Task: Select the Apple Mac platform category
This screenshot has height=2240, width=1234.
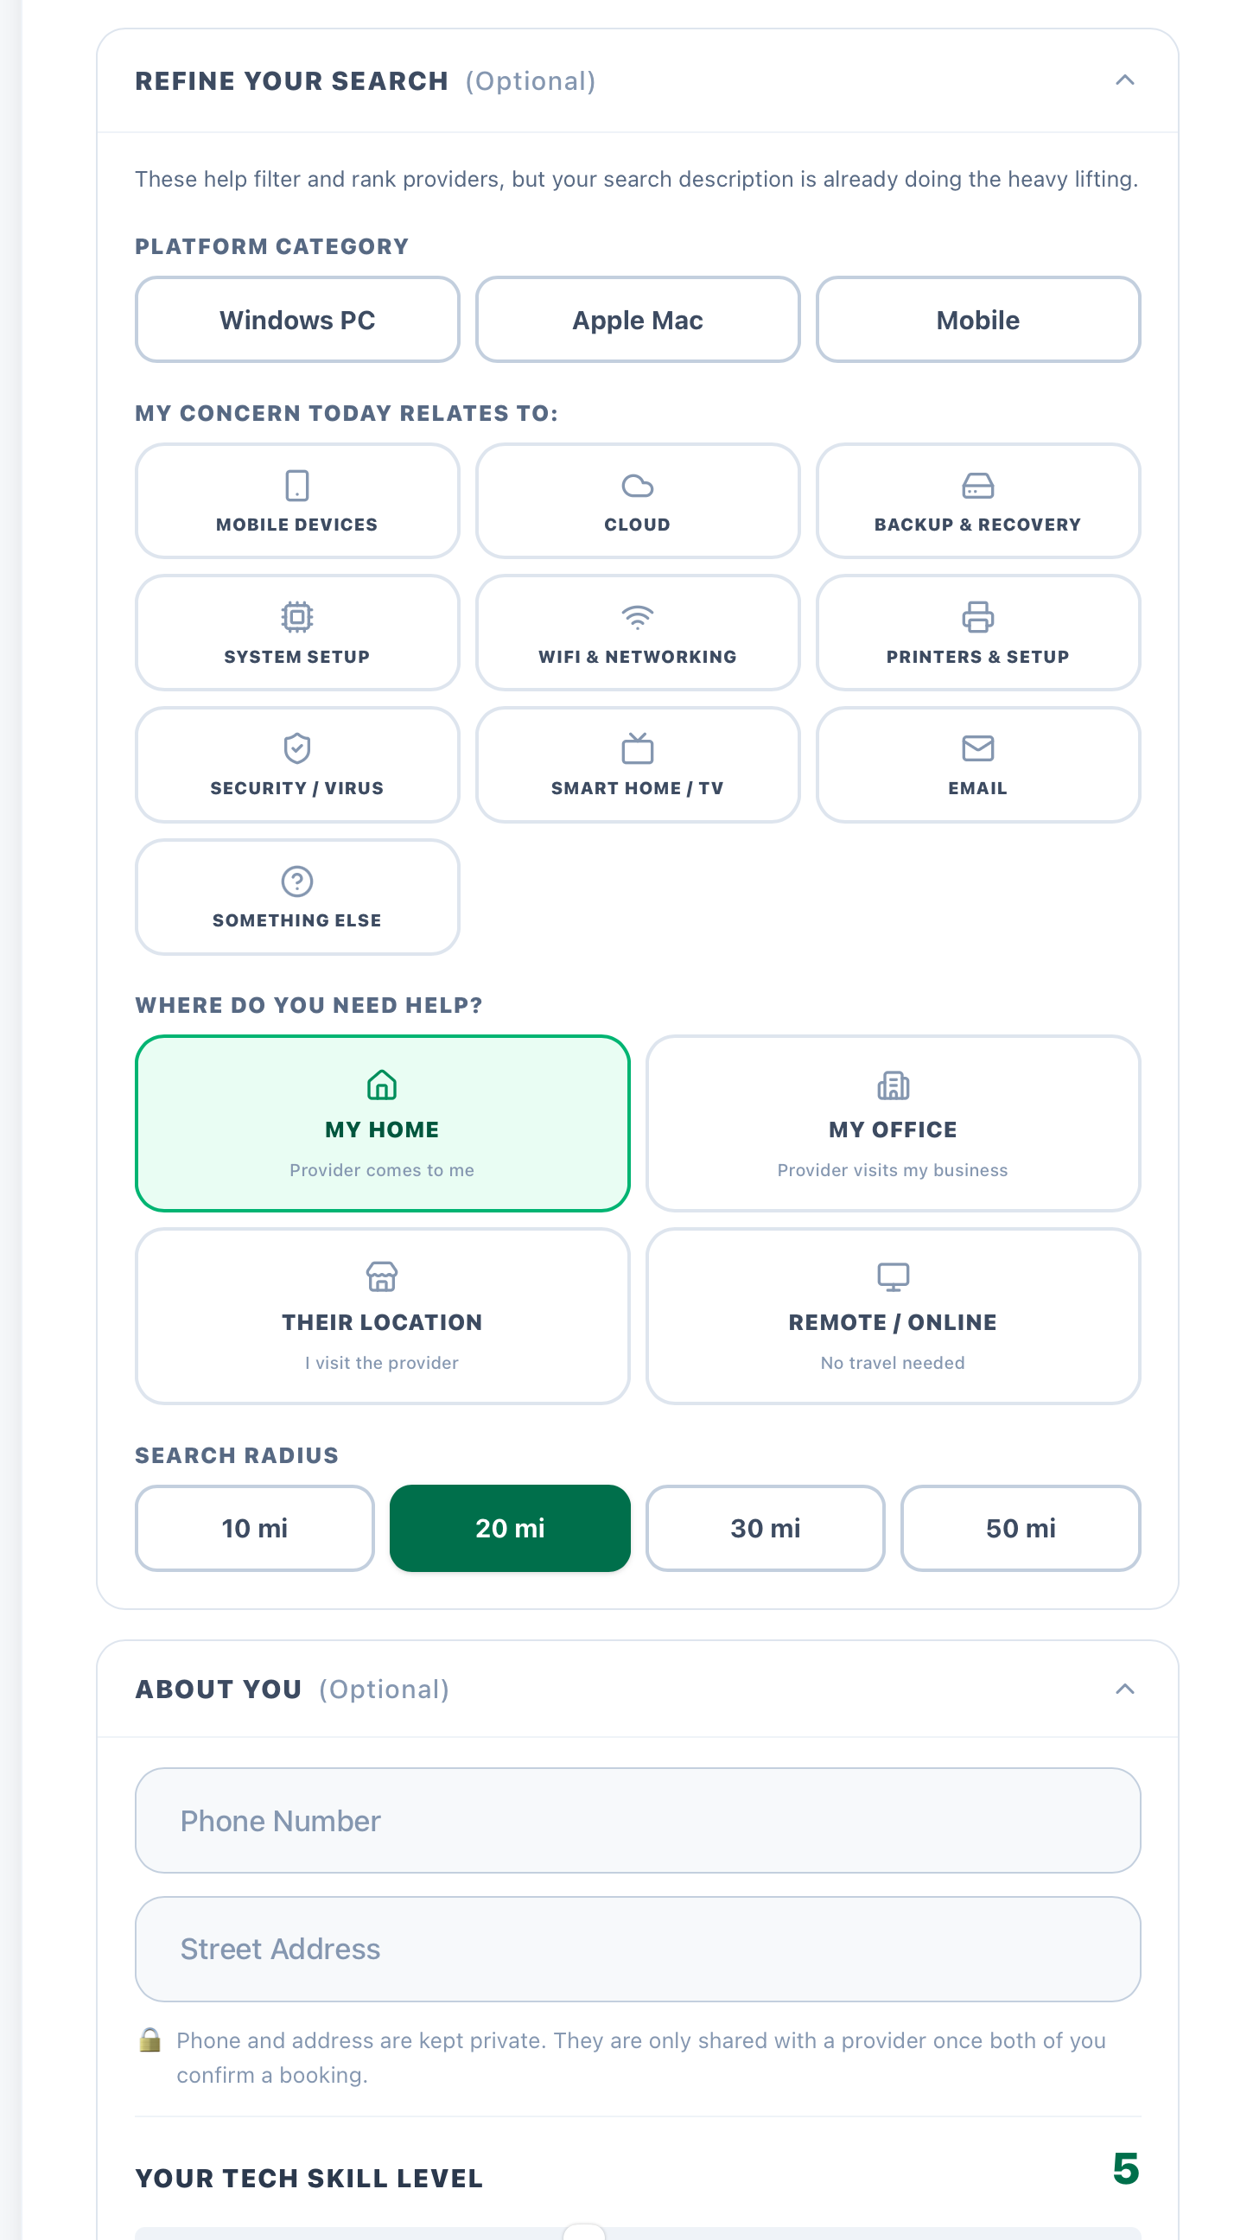Action: pyautogui.click(x=637, y=320)
